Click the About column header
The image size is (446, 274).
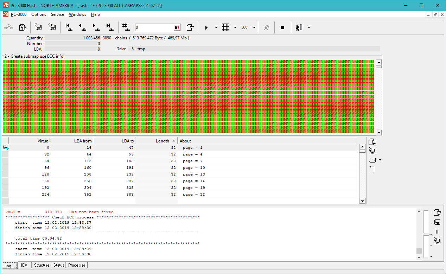268,141
